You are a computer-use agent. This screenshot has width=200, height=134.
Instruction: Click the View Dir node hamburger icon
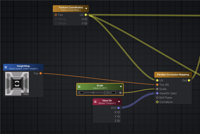click(96, 102)
